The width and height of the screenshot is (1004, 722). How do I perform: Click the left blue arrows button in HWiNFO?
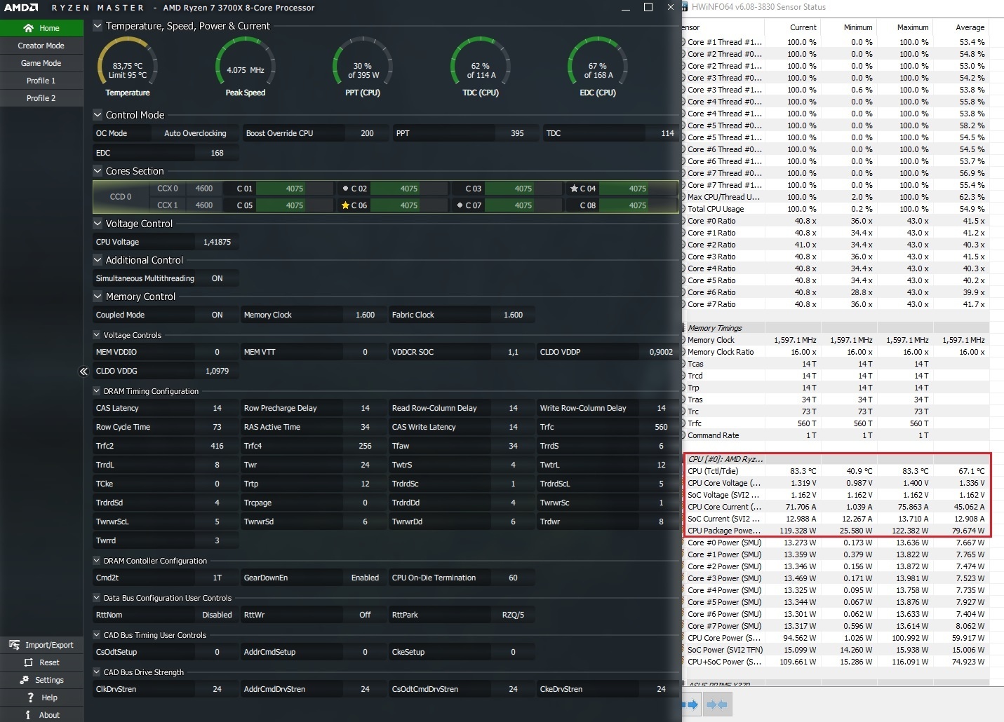[692, 704]
